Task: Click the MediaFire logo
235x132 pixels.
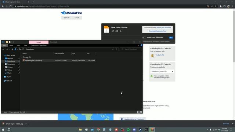Action: [71, 13]
